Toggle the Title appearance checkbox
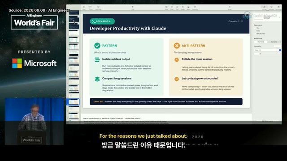 255,28
